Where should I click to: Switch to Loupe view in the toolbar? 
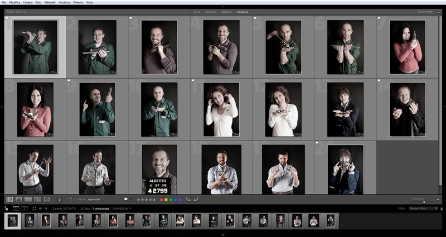click(19, 200)
